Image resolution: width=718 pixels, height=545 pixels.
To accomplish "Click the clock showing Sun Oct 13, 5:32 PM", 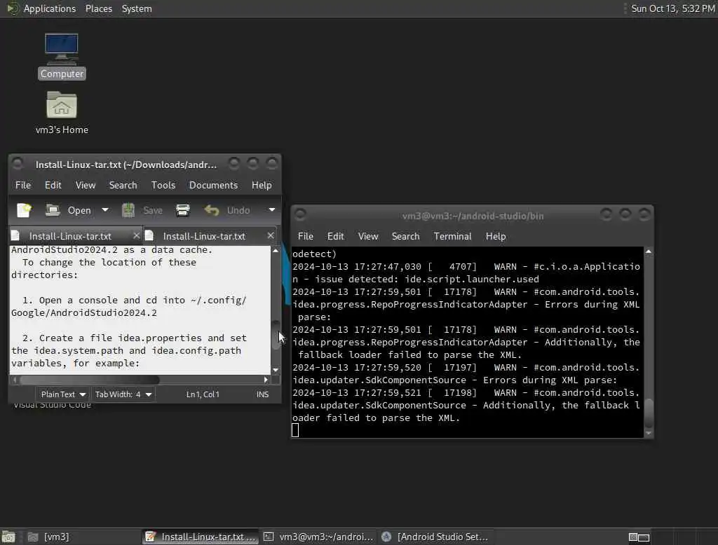I will (672, 8).
